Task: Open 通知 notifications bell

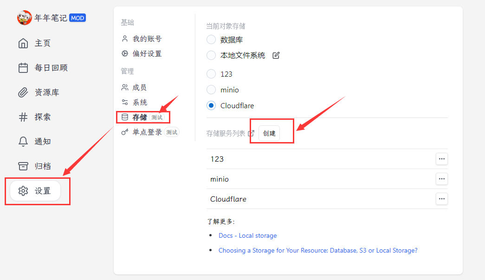Action: (34, 142)
